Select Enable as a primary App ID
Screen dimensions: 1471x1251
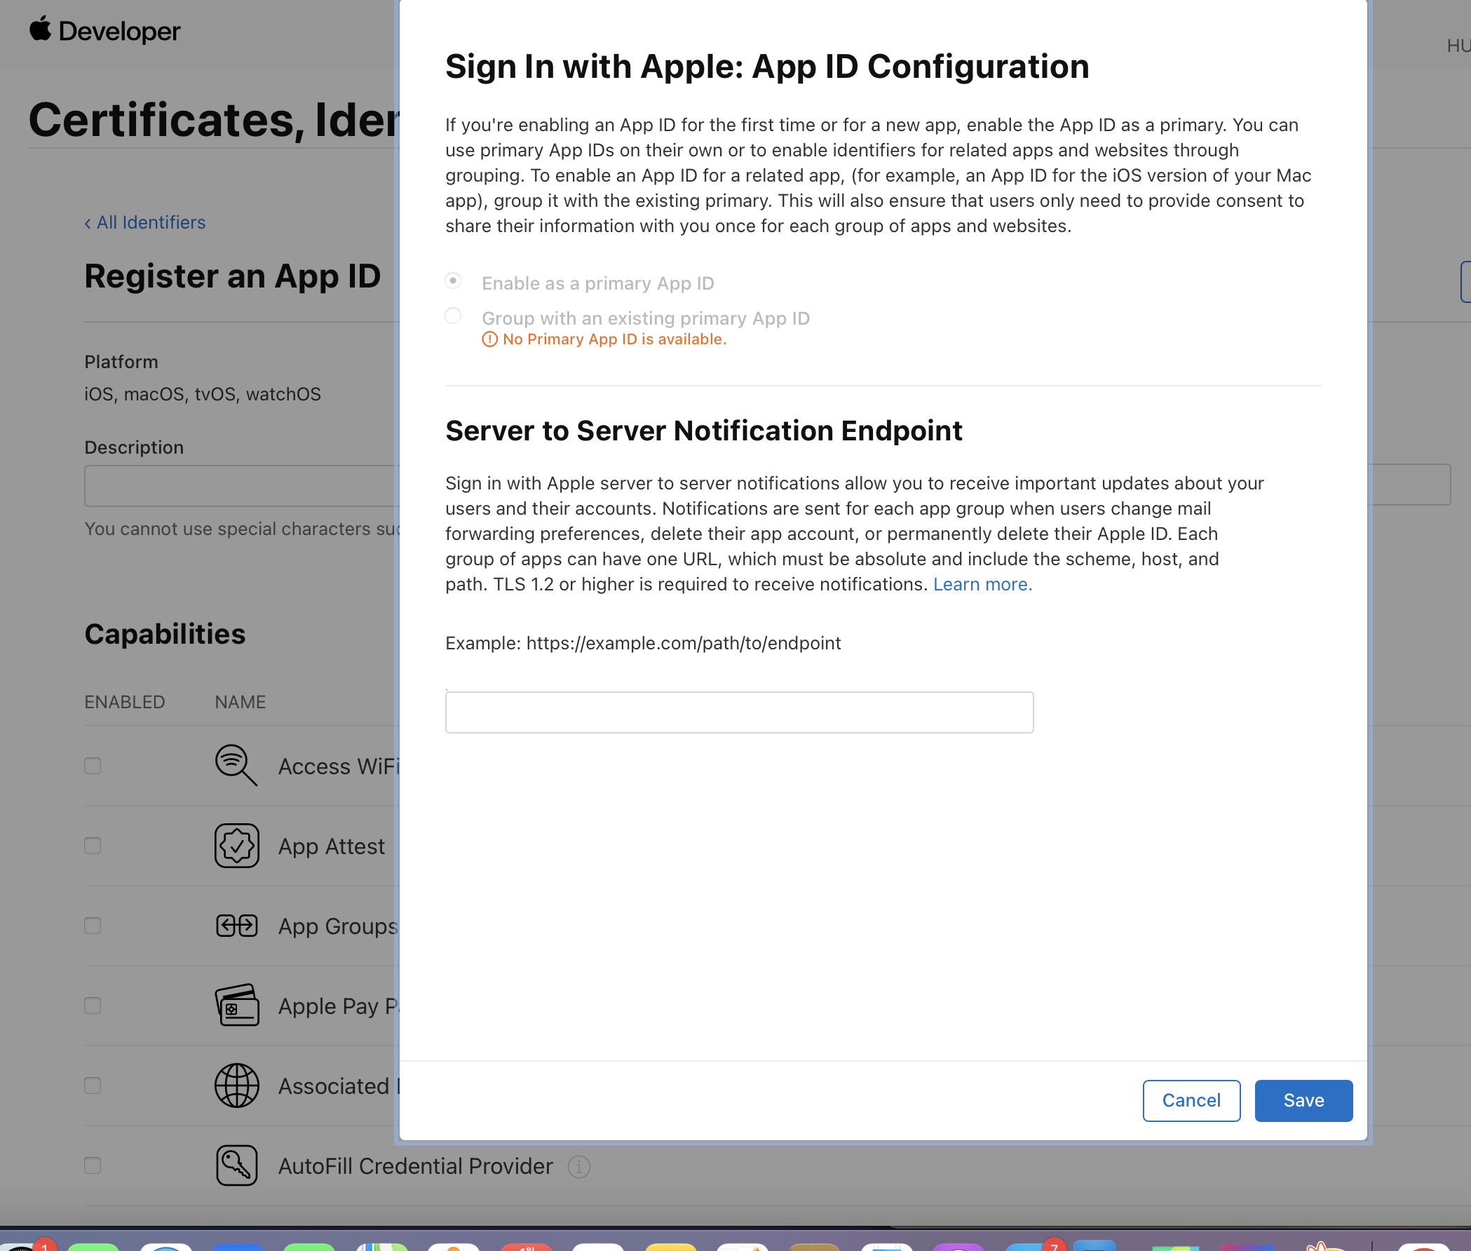(453, 280)
